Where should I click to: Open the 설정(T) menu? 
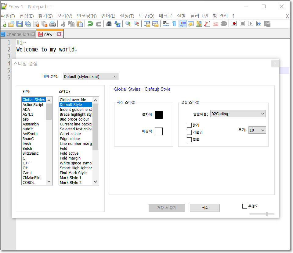pyautogui.click(x=127, y=16)
